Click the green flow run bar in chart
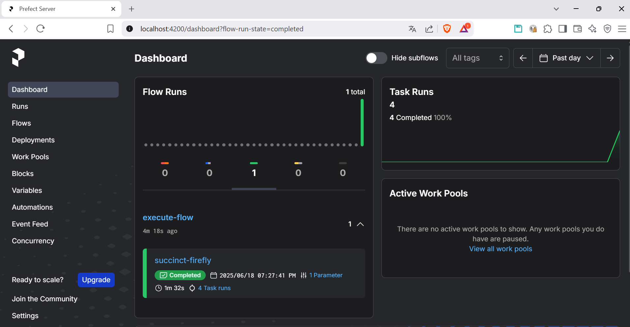Viewport: 630px width, 327px height. (362, 123)
